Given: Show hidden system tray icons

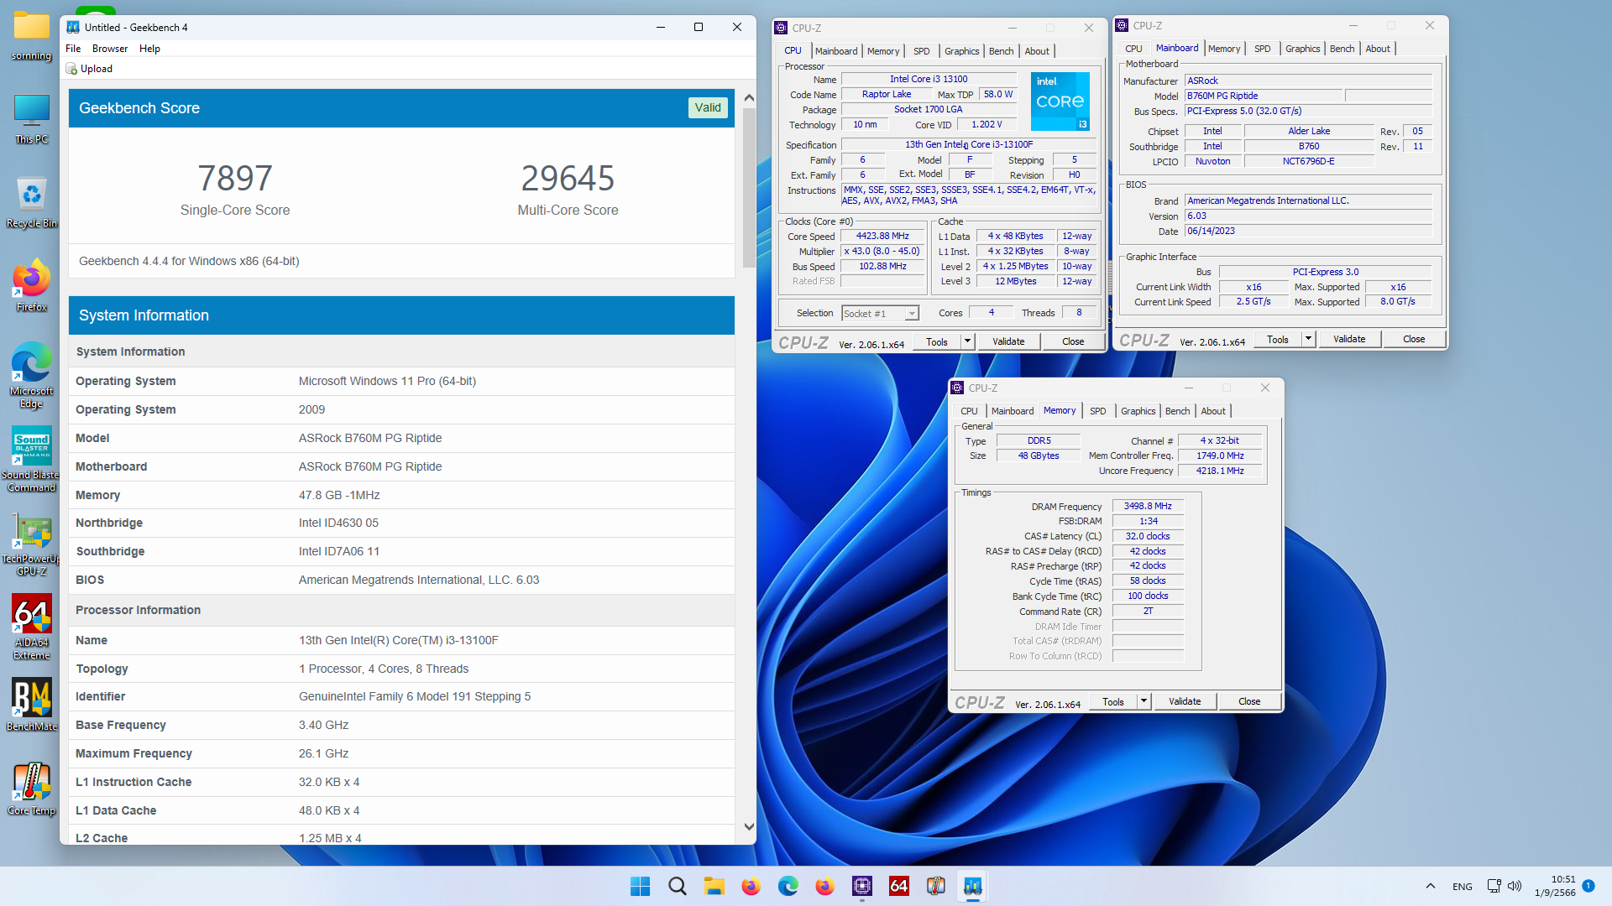Looking at the screenshot, I should pos(1430,886).
